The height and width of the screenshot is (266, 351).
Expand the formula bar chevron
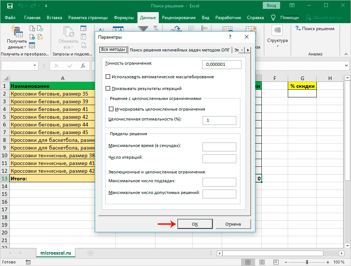tap(346, 65)
